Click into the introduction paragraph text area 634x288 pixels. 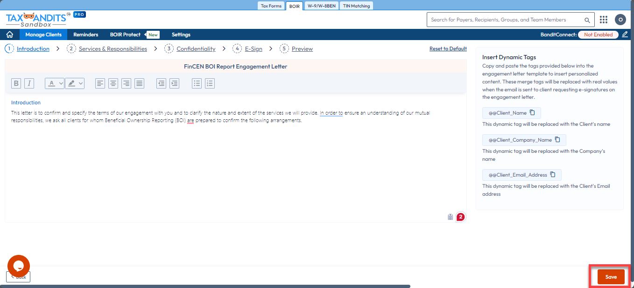pyautogui.click(x=221, y=117)
